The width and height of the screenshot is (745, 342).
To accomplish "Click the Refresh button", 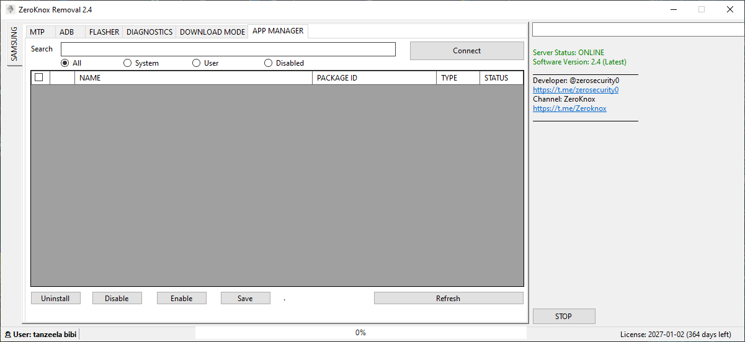I will pyautogui.click(x=448, y=298).
